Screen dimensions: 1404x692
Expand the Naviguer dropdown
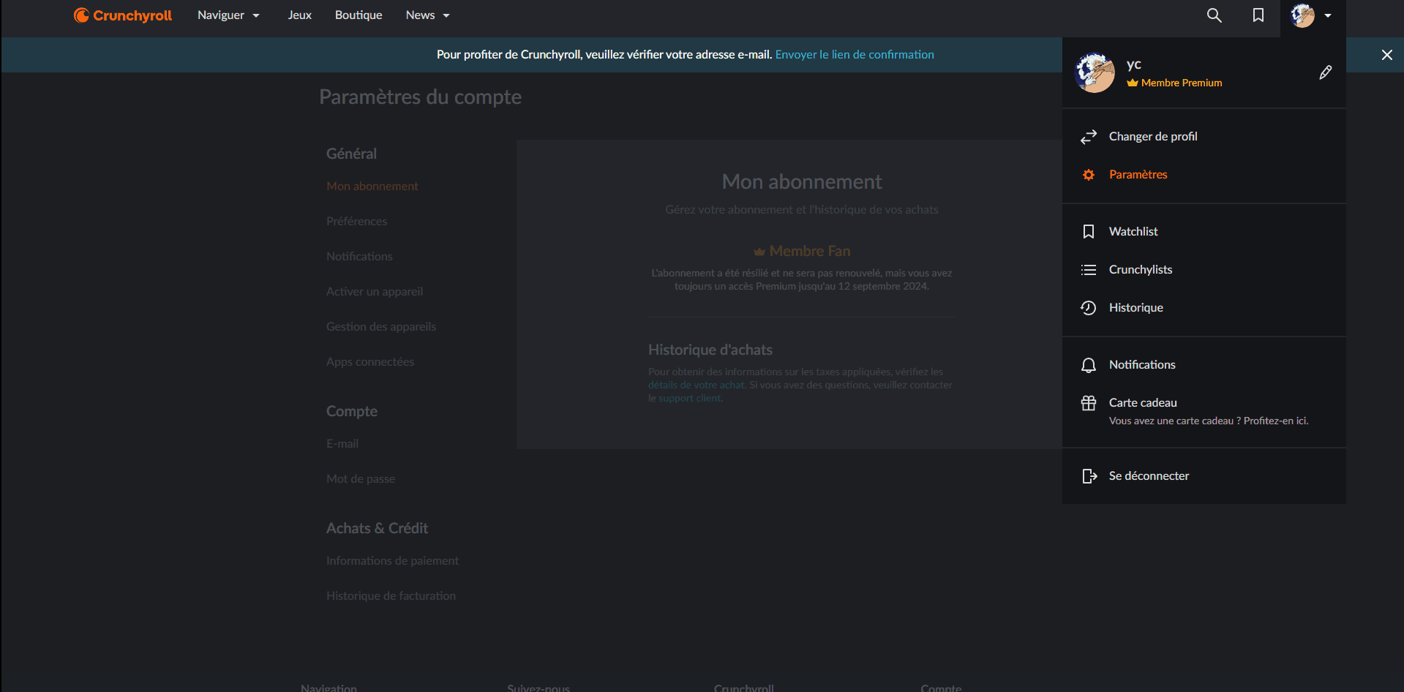pyautogui.click(x=228, y=15)
